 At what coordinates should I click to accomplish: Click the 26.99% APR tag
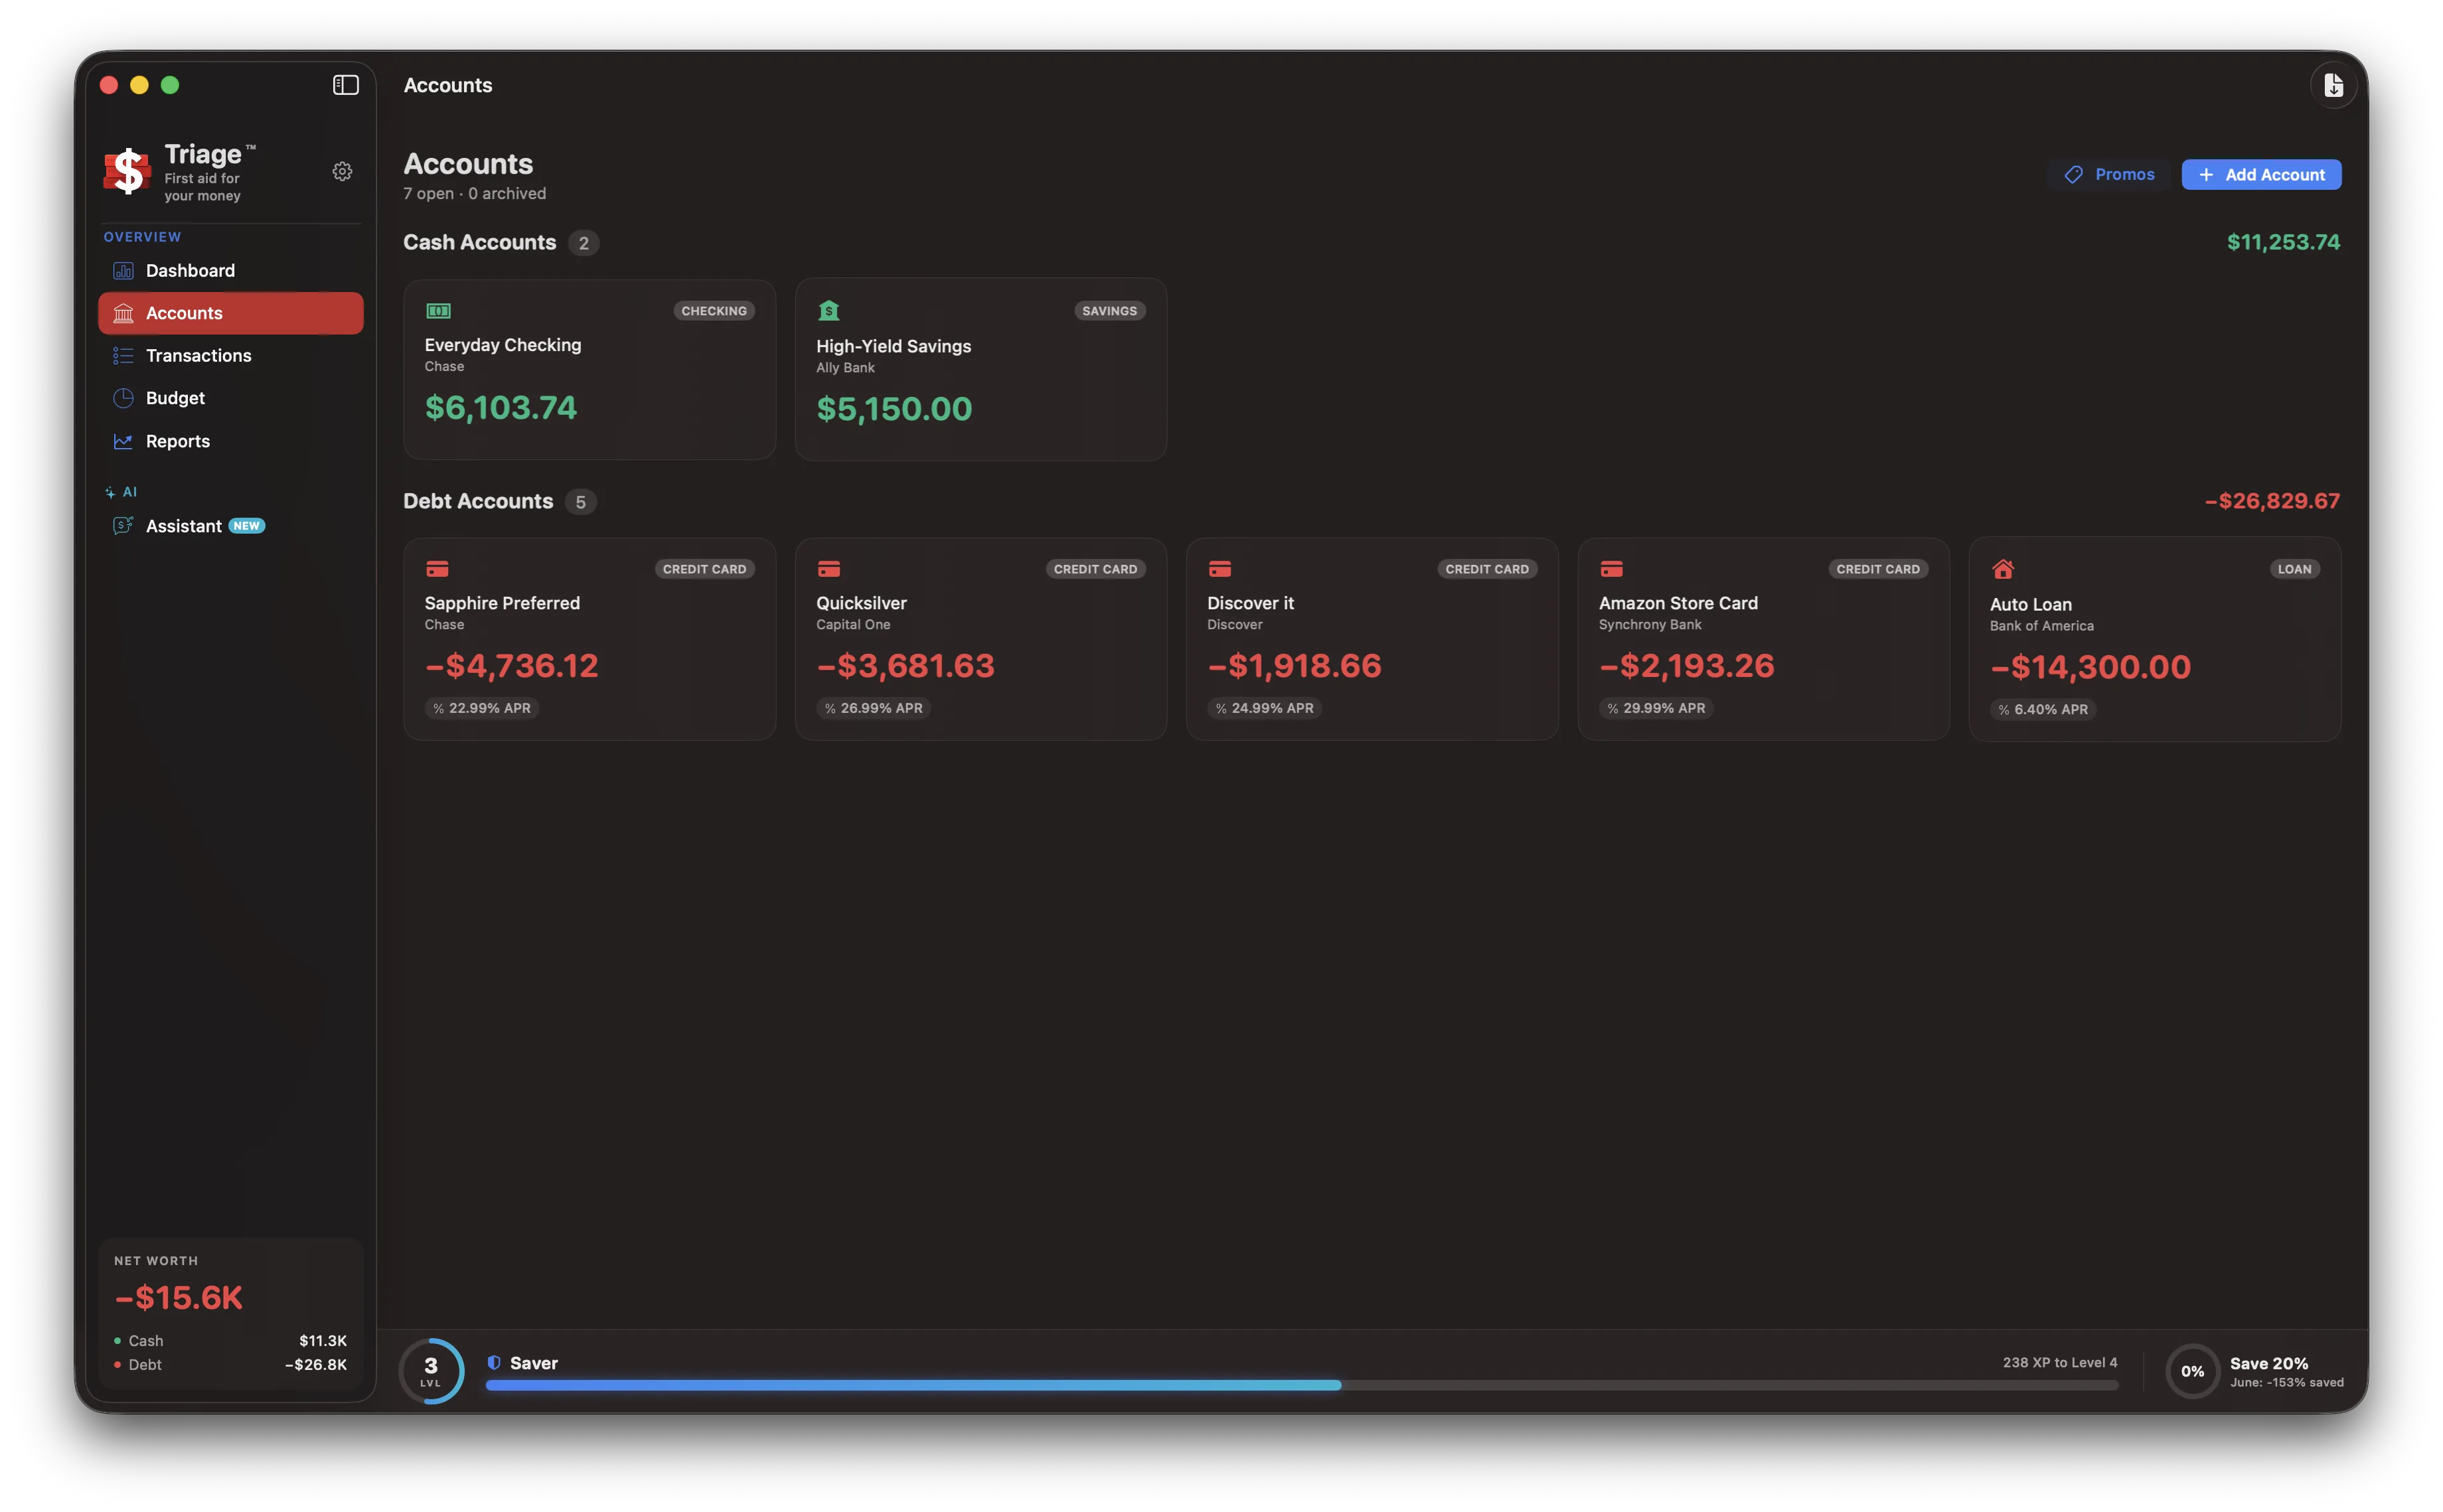873,708
